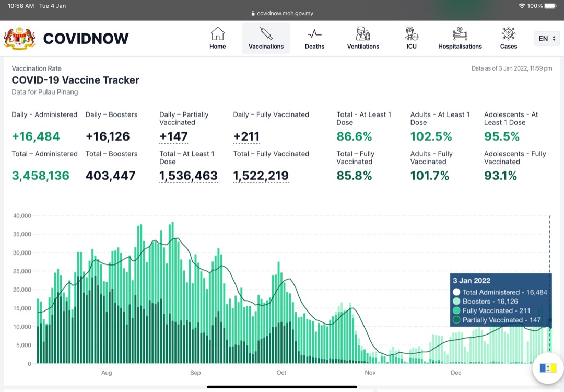Image resolution: width=564 pixels, height=392 pixels.
Task: Click the +16,126 daily boosters value
Action: point(108,136)
